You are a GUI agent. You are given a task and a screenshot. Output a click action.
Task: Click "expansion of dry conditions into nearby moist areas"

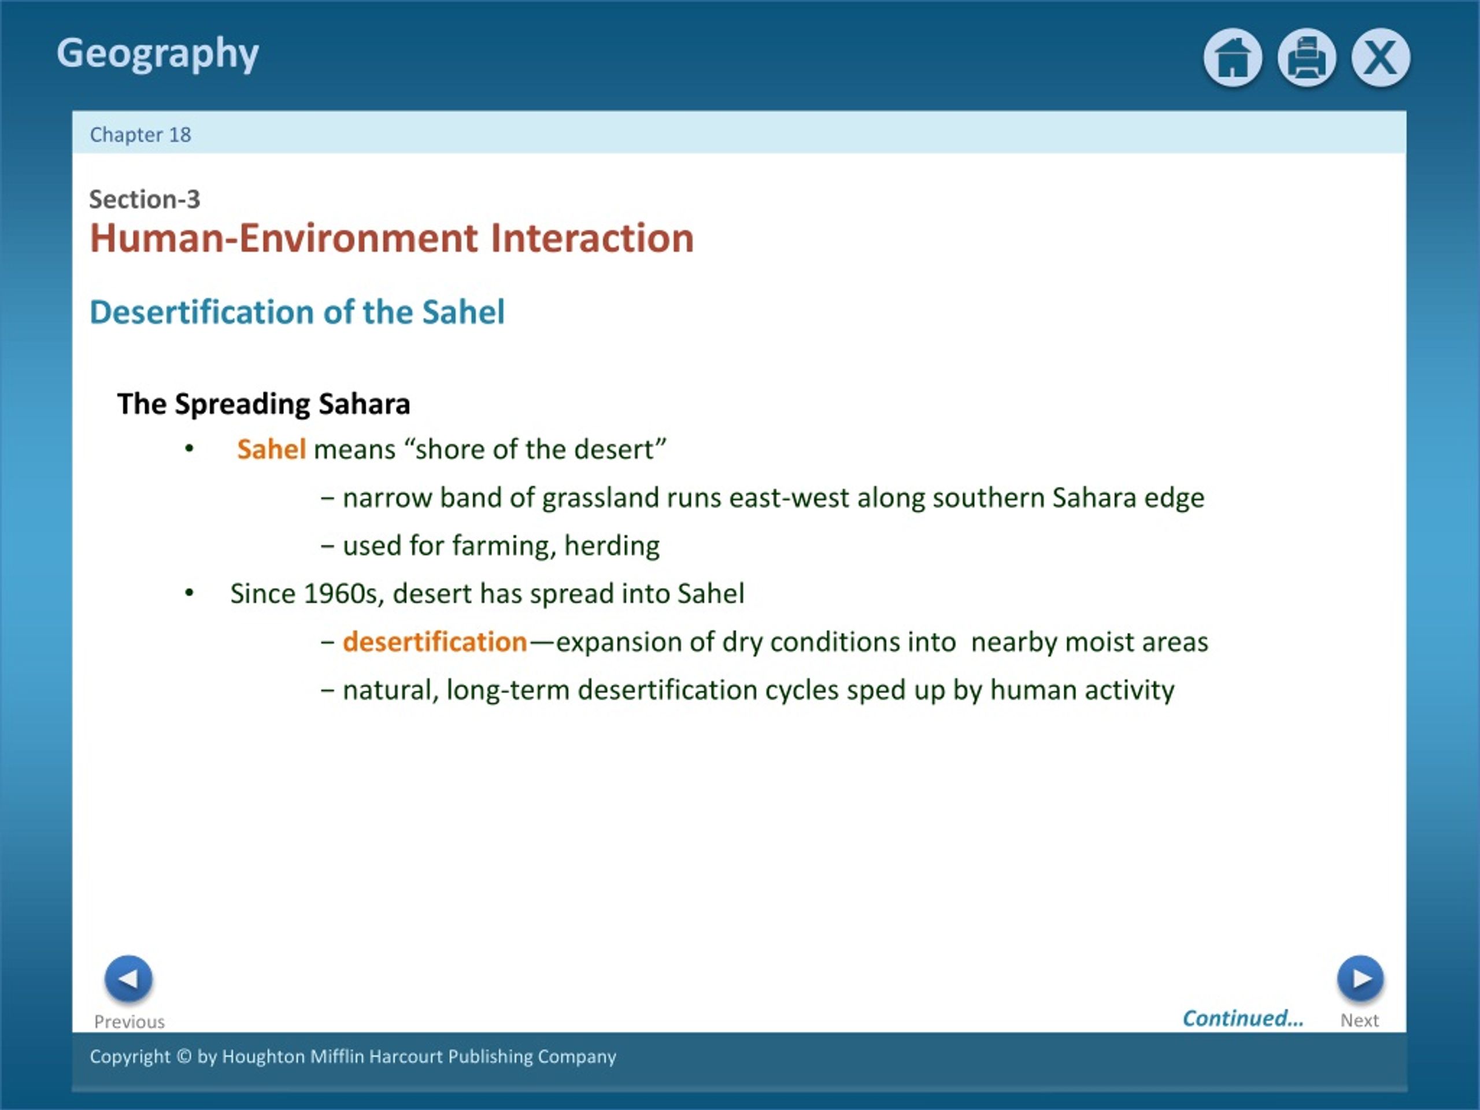882,642
